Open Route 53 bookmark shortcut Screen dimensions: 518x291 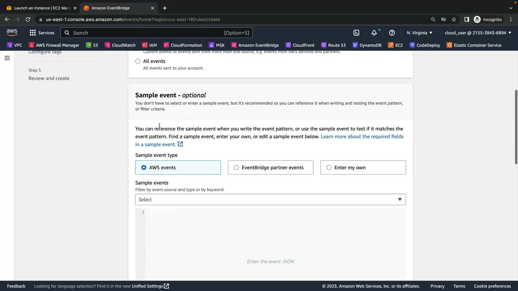click(333, 45)
